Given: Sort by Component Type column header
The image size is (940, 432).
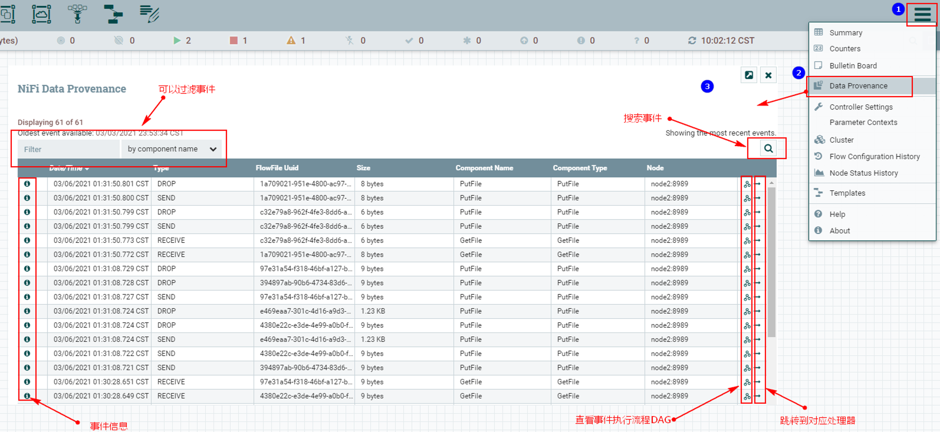Looking at the screenshot, I should [x=580, y=168].
